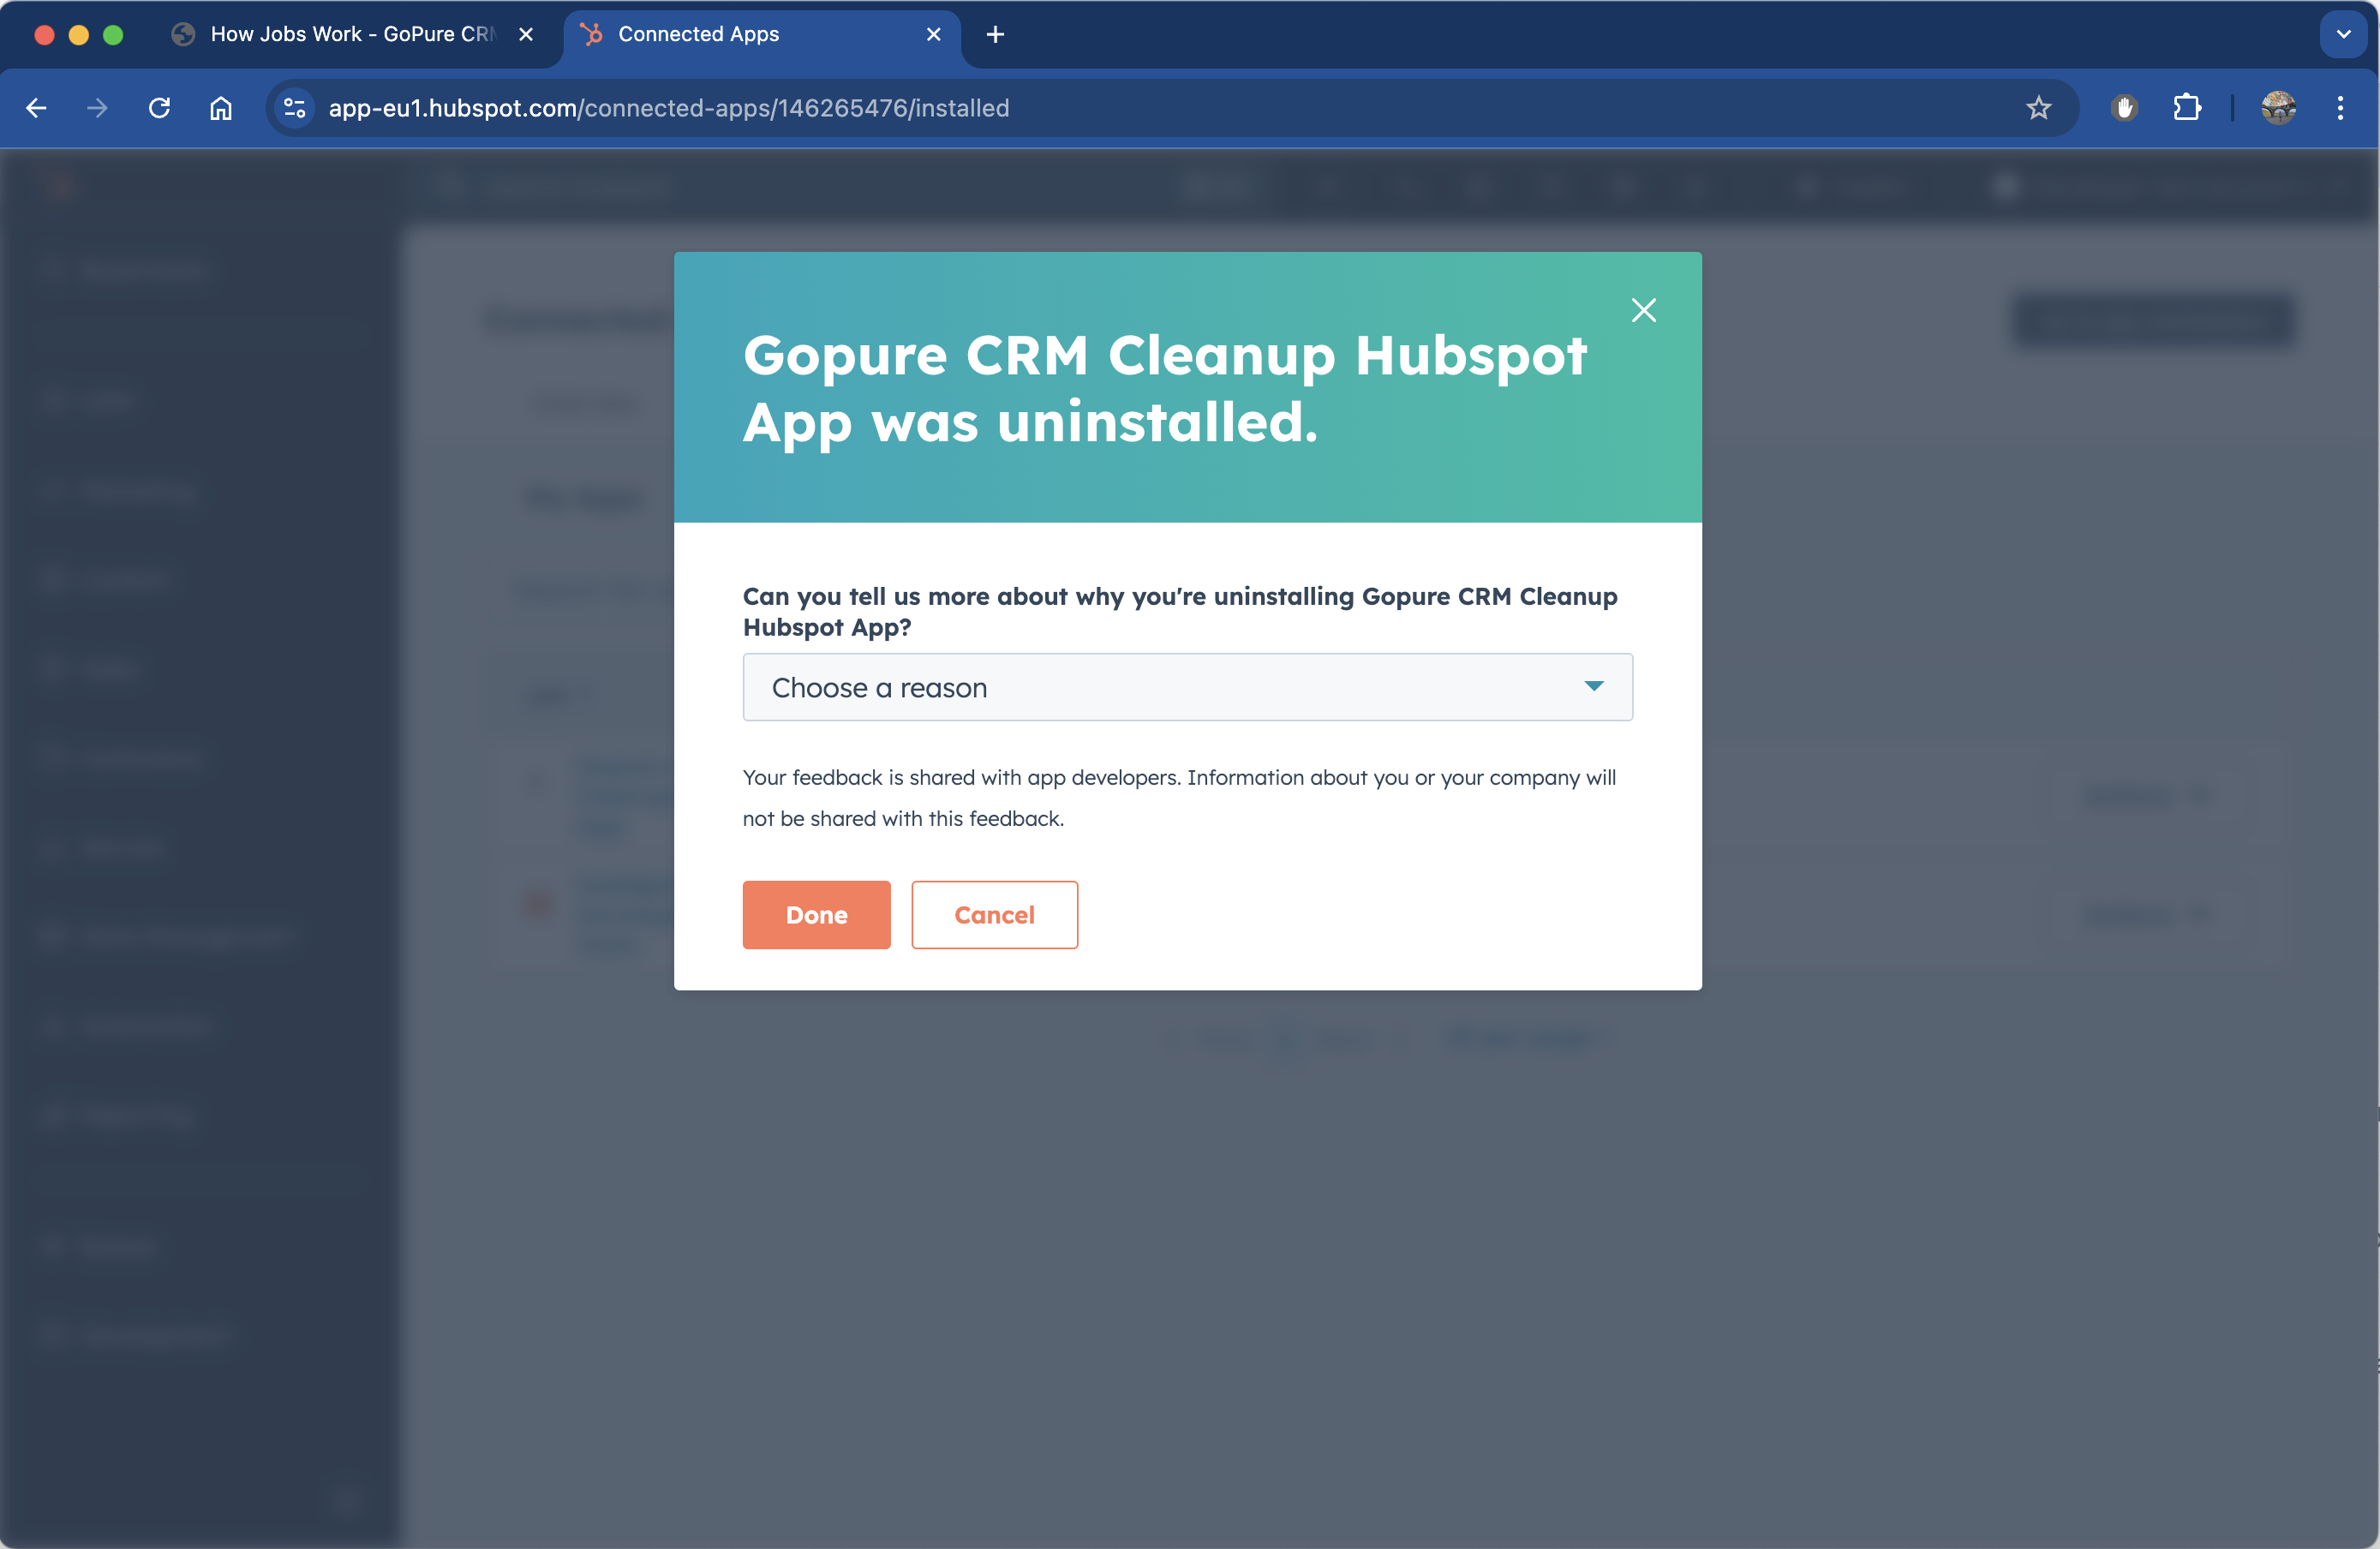Open the Extensions puzzle icon

2187,108
